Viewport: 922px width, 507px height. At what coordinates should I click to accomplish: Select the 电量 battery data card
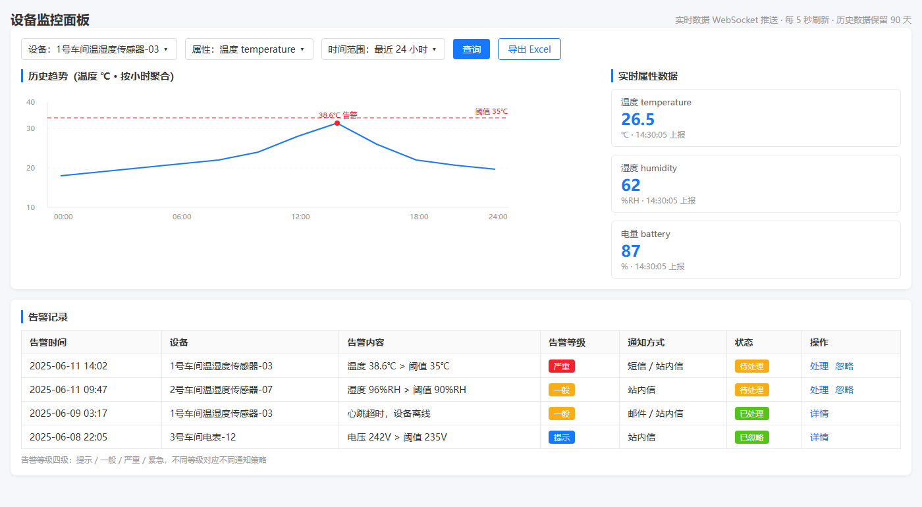756,250
